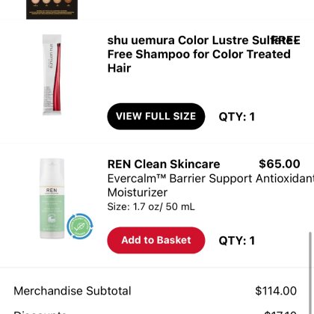Viewport: 314px width, 314px height.
Task: Open the shu uemura shampoo sample image
Action: (x=52, y=75)
